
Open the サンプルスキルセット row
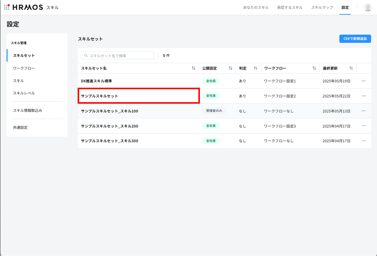(x=99, y=96)
